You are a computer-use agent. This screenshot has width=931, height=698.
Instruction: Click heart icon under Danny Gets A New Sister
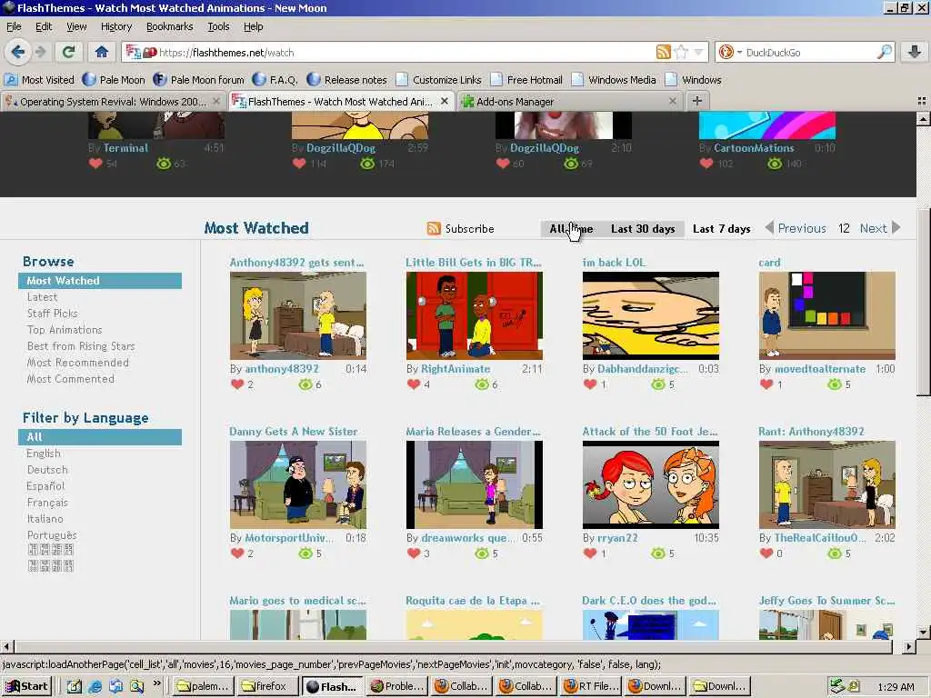[x=237, y=553]
